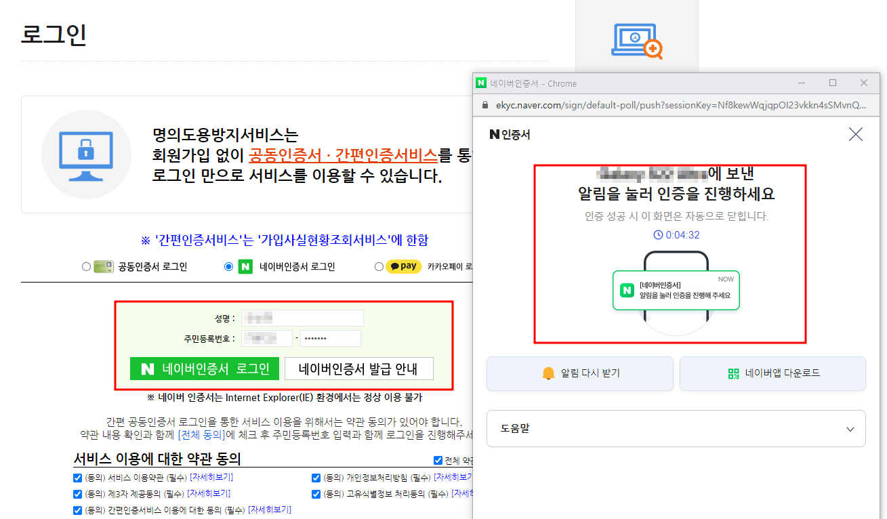Viewport: 887px width, 519px height.
Task: Click the popup URL address text
Action: 680,105
